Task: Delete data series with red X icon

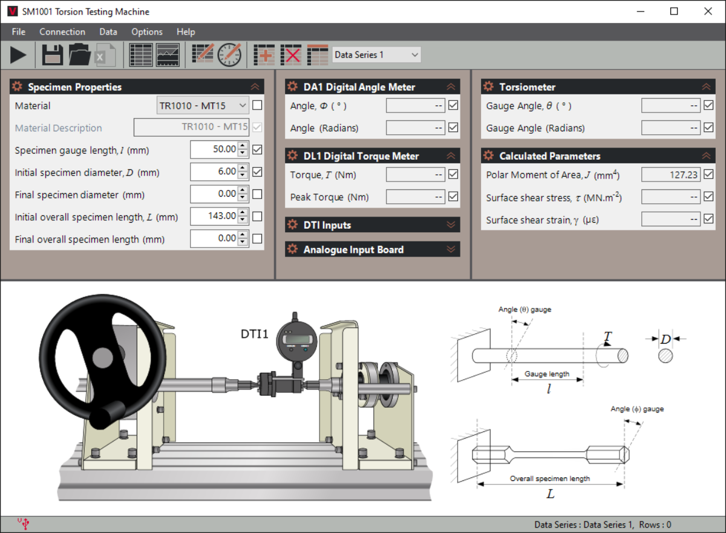Action: click(292, 55)
